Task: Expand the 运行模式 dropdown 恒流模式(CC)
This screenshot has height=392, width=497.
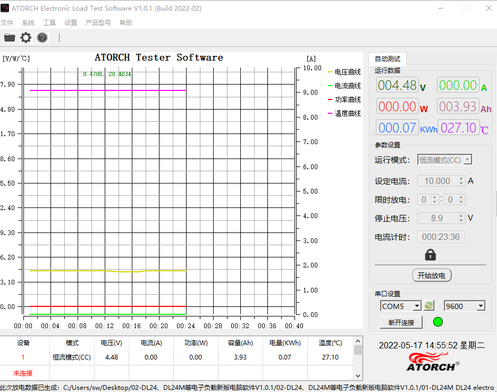Action: pos(445,160)
